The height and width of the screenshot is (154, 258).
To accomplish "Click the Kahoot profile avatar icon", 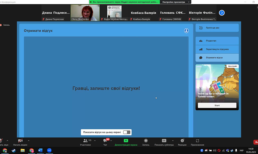I will [x=186, y=31].
